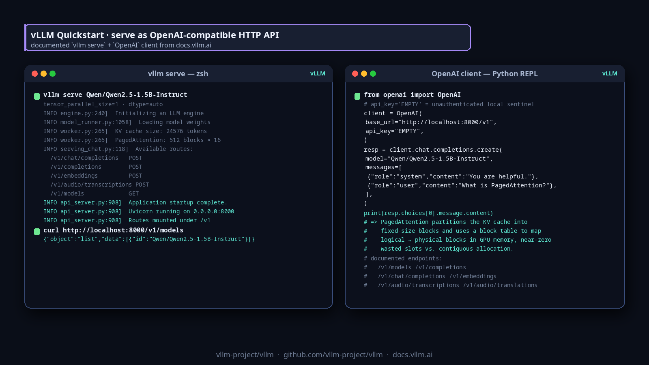
Task: Open the docs.vllm.ai footer link
Action: pyautogui.click(x=413, y=354)
